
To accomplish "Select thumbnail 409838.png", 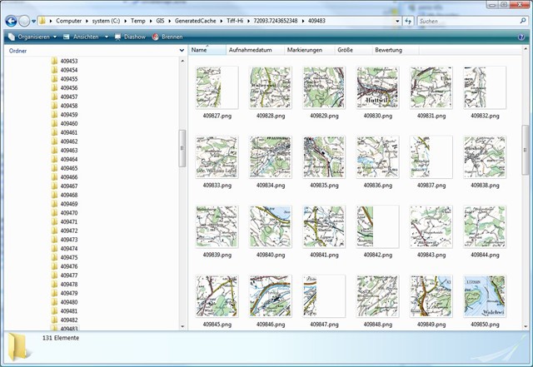I will 485,157.
